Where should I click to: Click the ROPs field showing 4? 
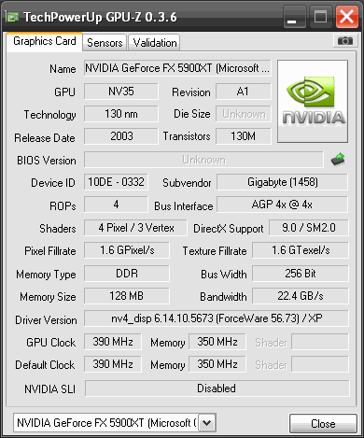[116, 205]
